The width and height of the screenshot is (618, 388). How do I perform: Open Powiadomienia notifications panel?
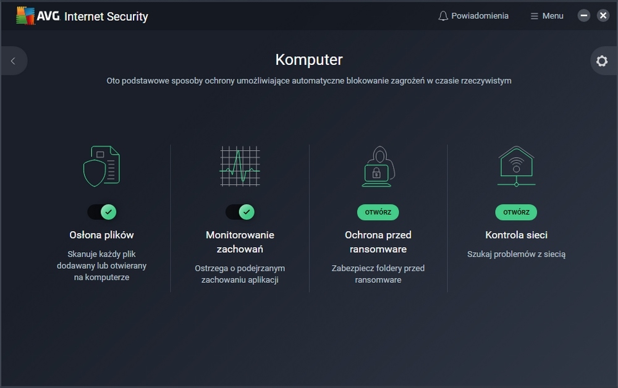point(480,16)
